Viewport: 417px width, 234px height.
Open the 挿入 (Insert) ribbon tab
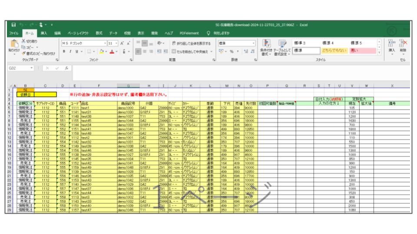click(x=44, y=33)
